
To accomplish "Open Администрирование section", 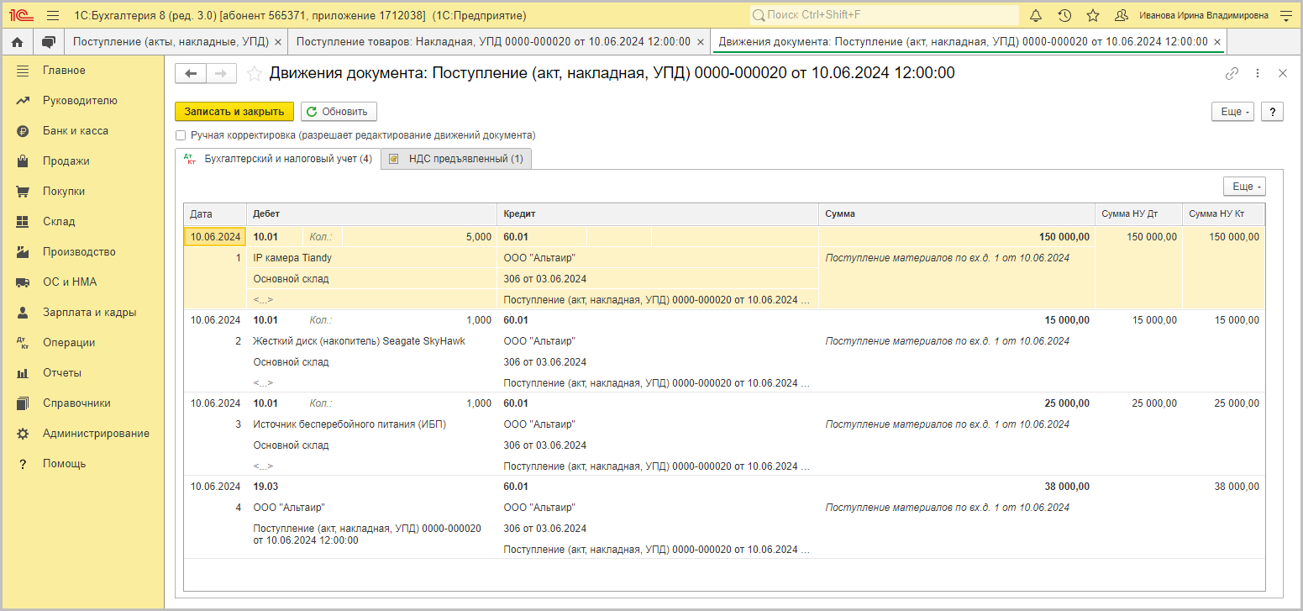I will (96, 434).
